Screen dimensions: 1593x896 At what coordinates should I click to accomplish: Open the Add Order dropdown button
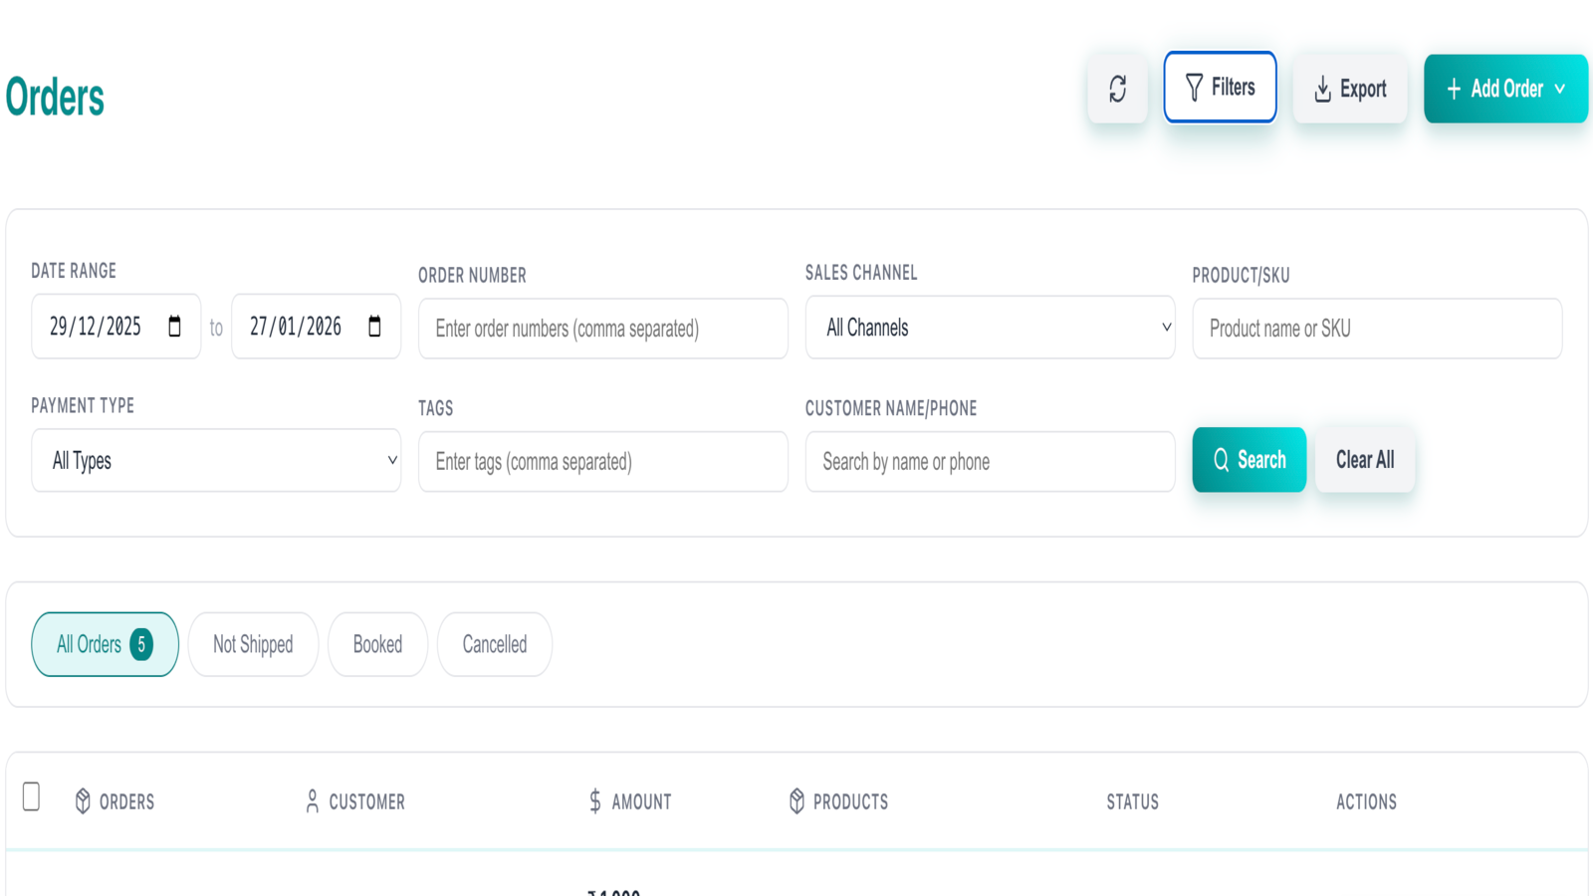[1505, 89]
